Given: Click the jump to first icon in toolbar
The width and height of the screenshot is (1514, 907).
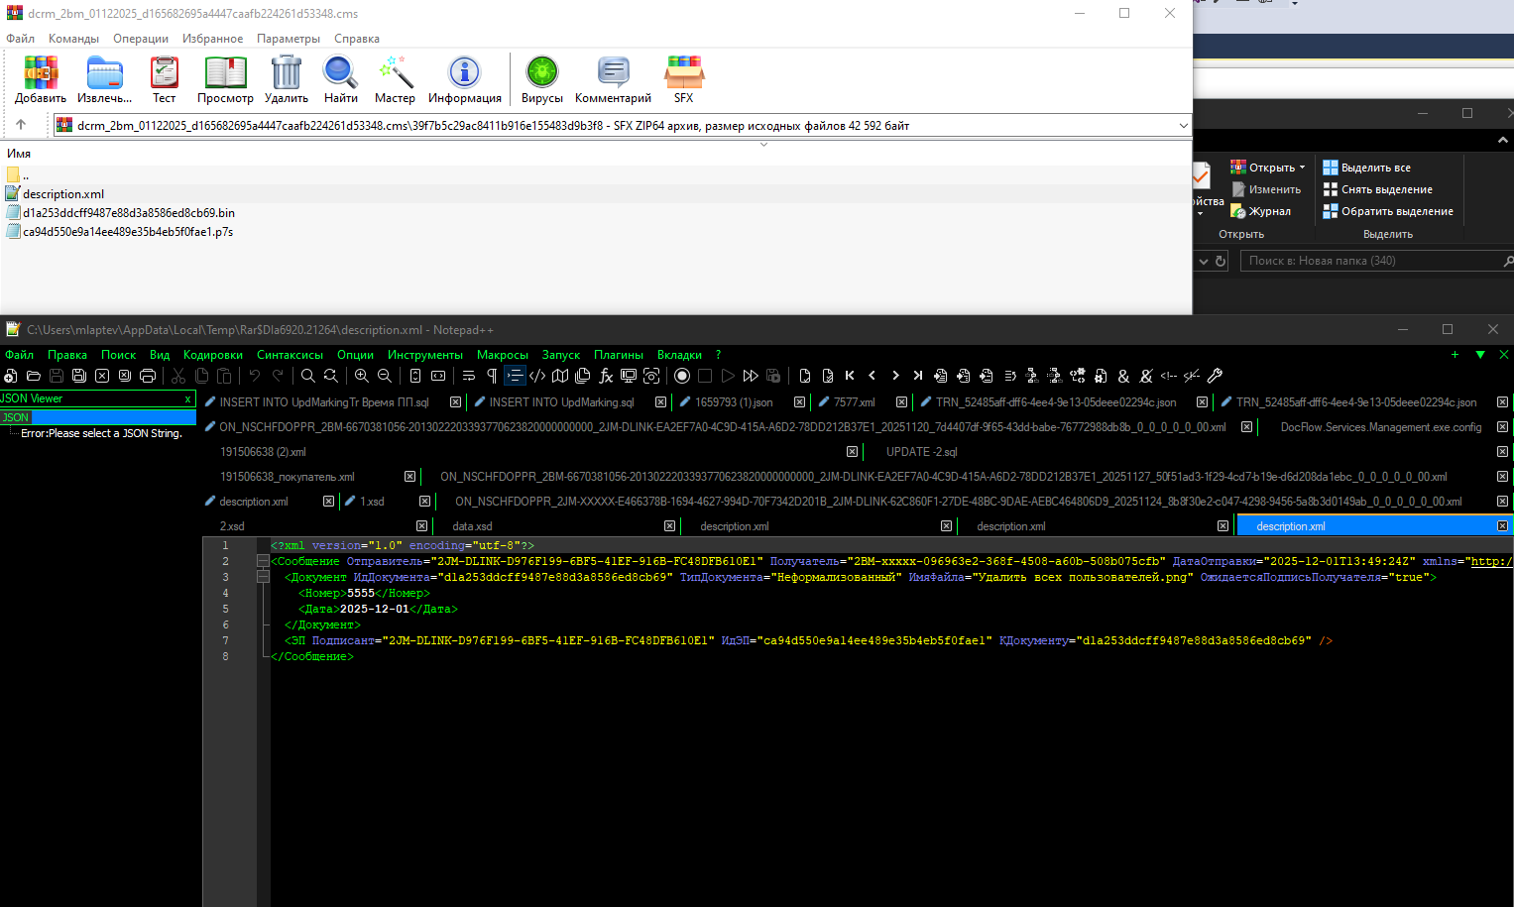Looking at the screenshot, I should click(x=850, y=376).
